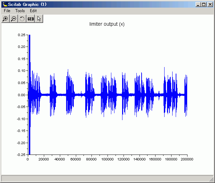Click the 100000 tick label on x-axis

[107, 159]
